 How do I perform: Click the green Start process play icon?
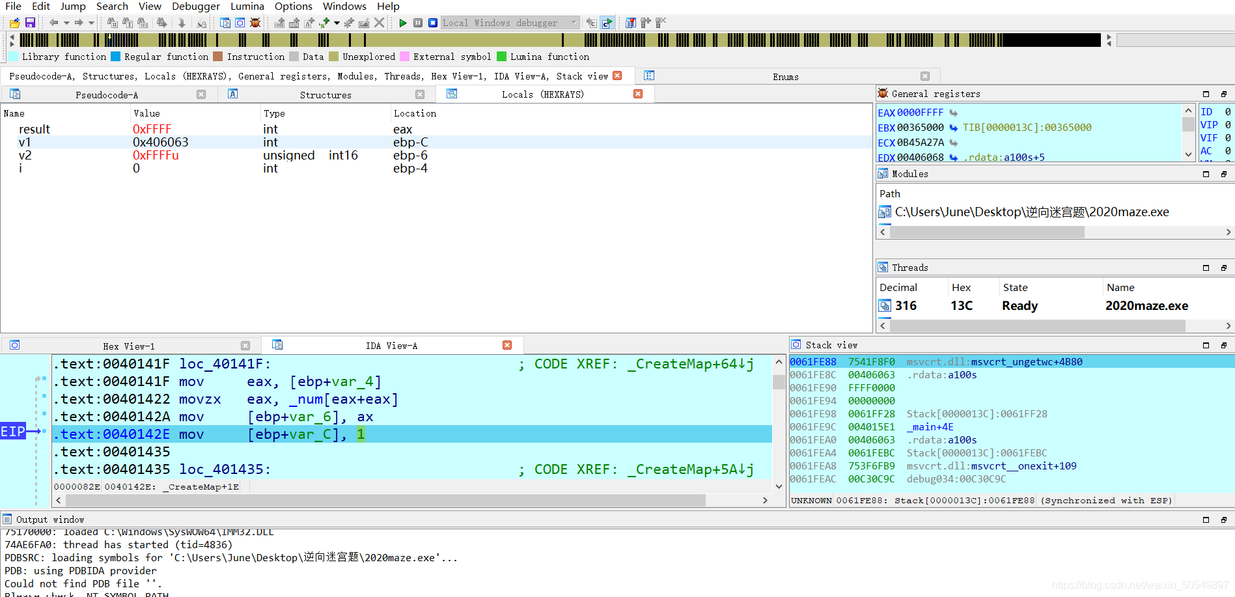click(x=403, y=23)
